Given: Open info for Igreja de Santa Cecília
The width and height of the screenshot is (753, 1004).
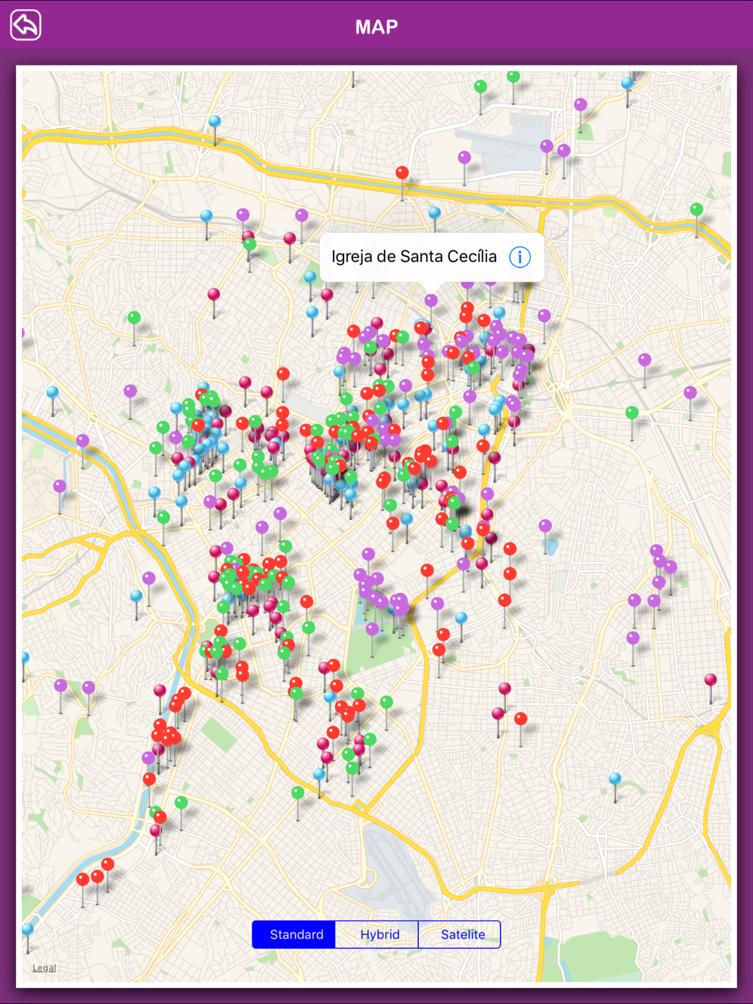Looking at the screenshot, I should [520, 257].
